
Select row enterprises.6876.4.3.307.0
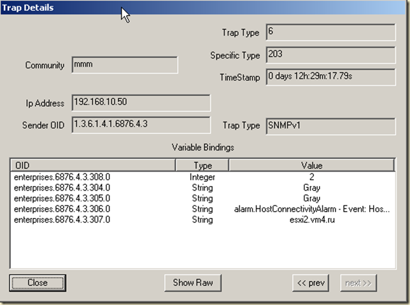202,220
